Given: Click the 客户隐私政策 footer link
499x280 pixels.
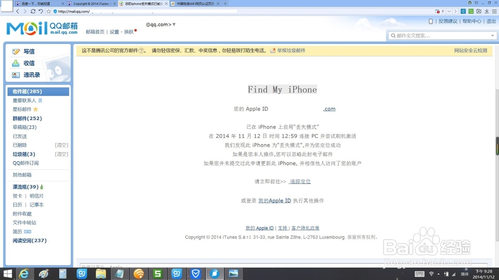Looking at the screenshot, I should pyautogui.click(x=305, y=228).
